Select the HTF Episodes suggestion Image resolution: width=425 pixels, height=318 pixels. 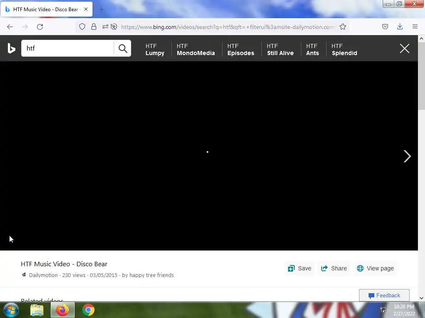pyautogui.click(x=241, y=50)
